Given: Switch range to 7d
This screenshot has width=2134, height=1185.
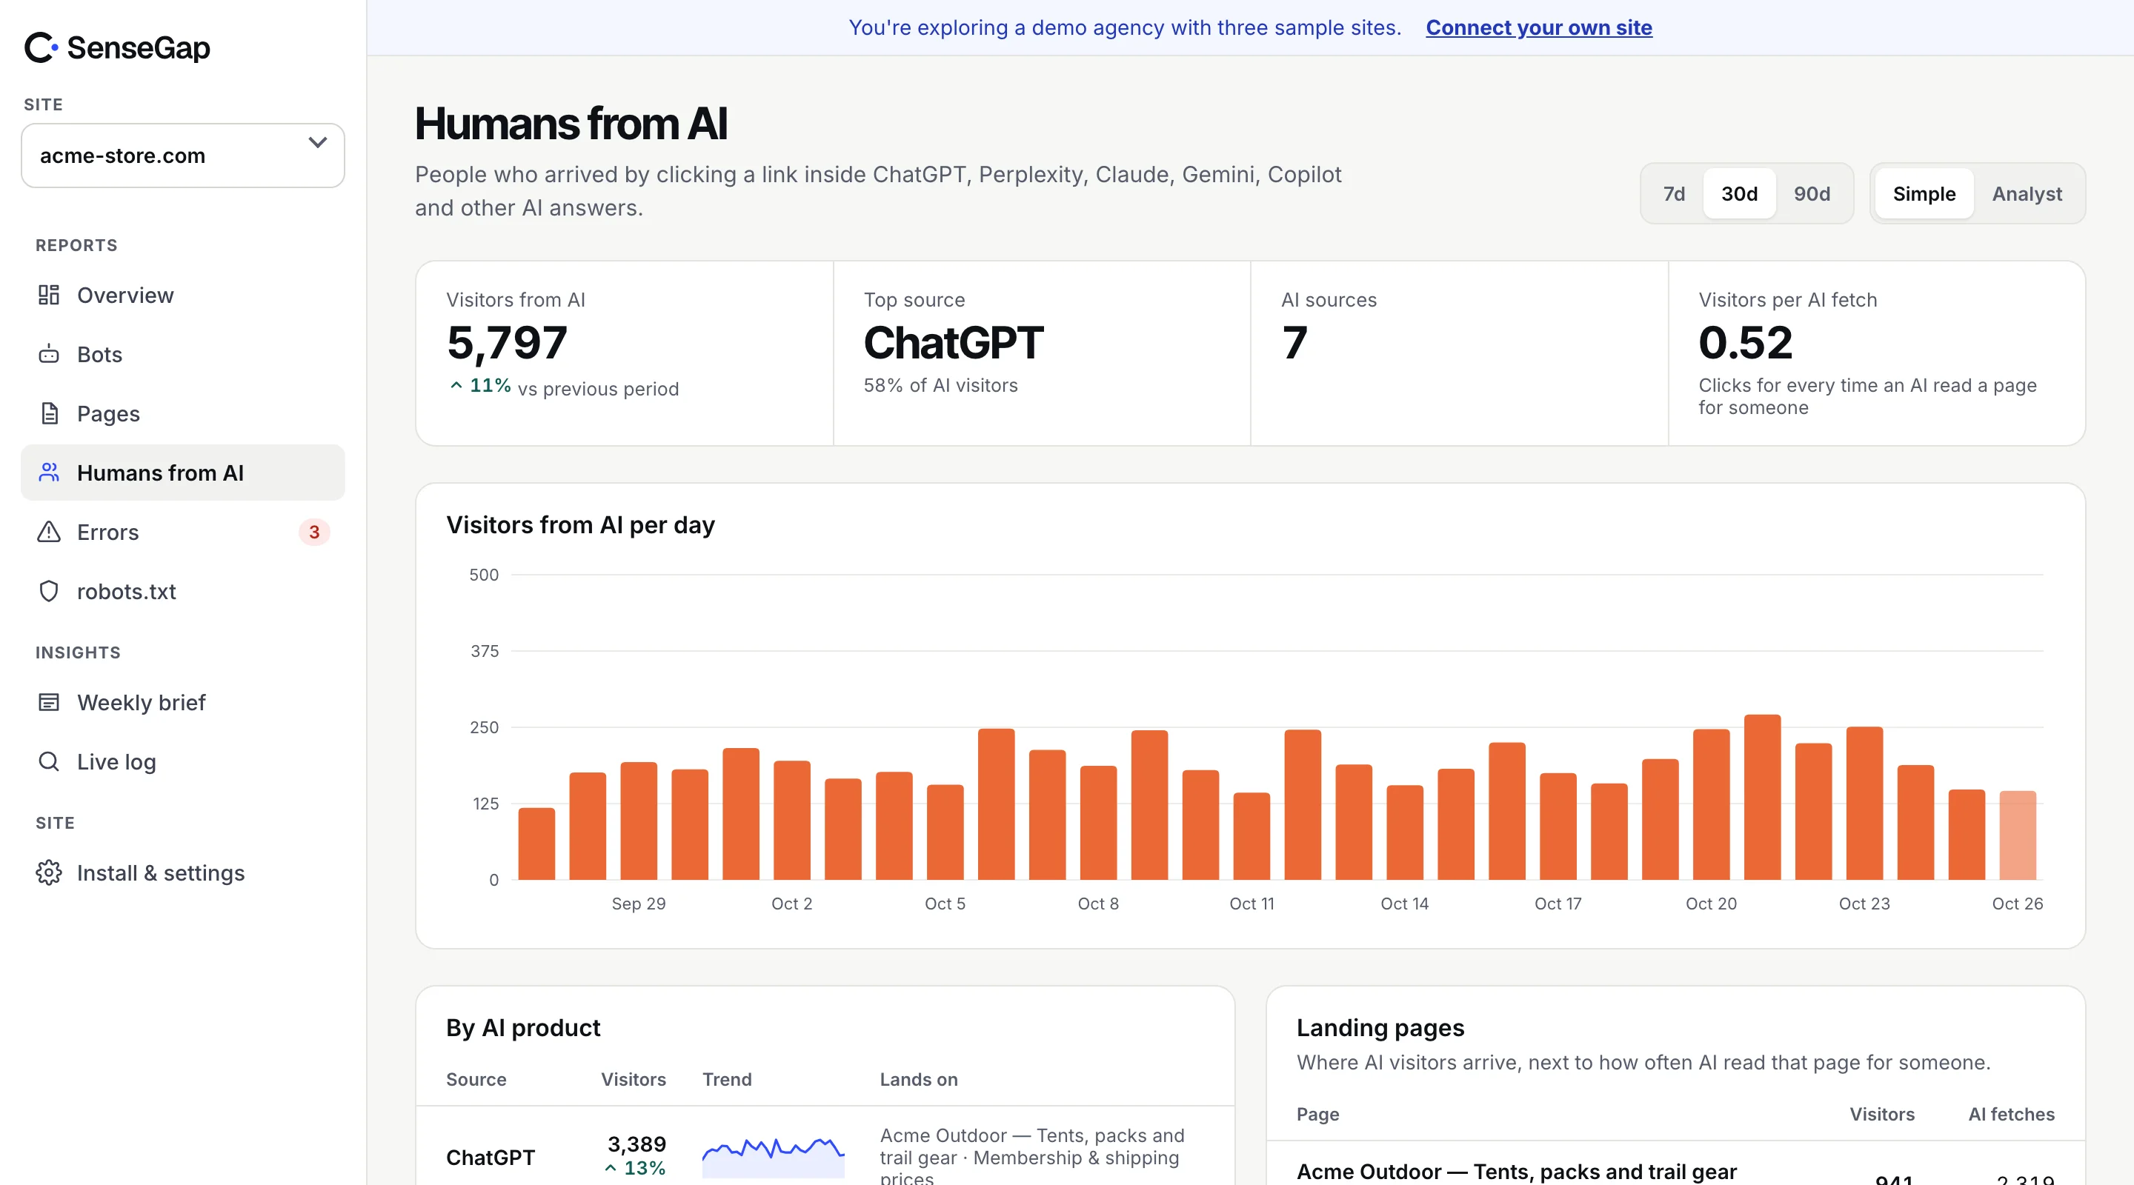Looking at the screenshot, I should click(1675, 194).
